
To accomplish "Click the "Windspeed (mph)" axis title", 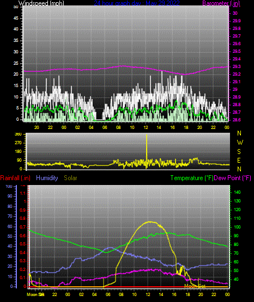I will click(x=41, y=3).
